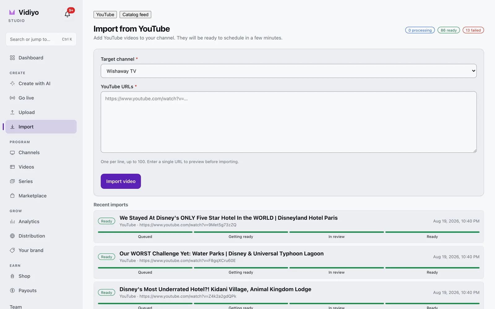
Task: Click the Marketplace bag icon
Action: coord(12,196)
